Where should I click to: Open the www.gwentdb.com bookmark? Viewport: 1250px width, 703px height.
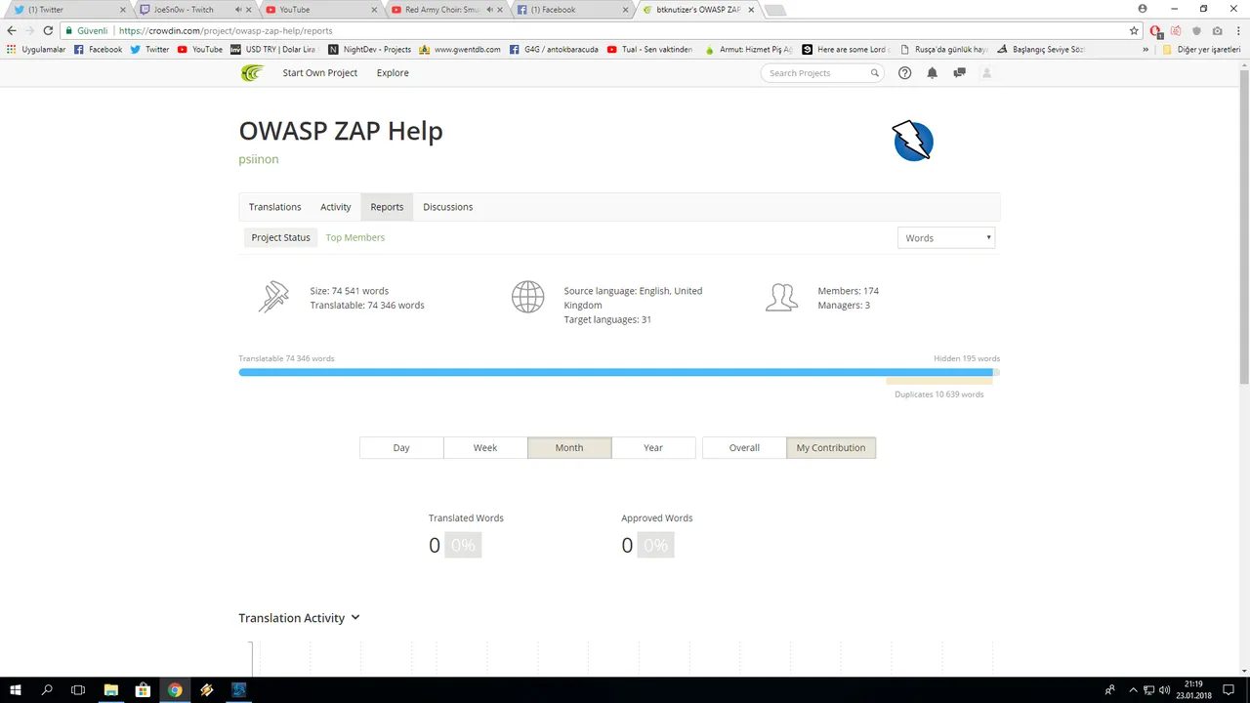pos(460,49)
